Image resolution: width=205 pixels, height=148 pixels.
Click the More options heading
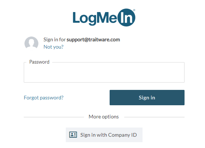click(x=104, y=117)
